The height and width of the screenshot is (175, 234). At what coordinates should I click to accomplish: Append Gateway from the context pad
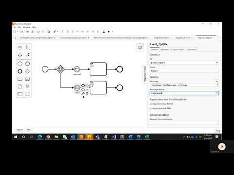click(x=87, y=86)
